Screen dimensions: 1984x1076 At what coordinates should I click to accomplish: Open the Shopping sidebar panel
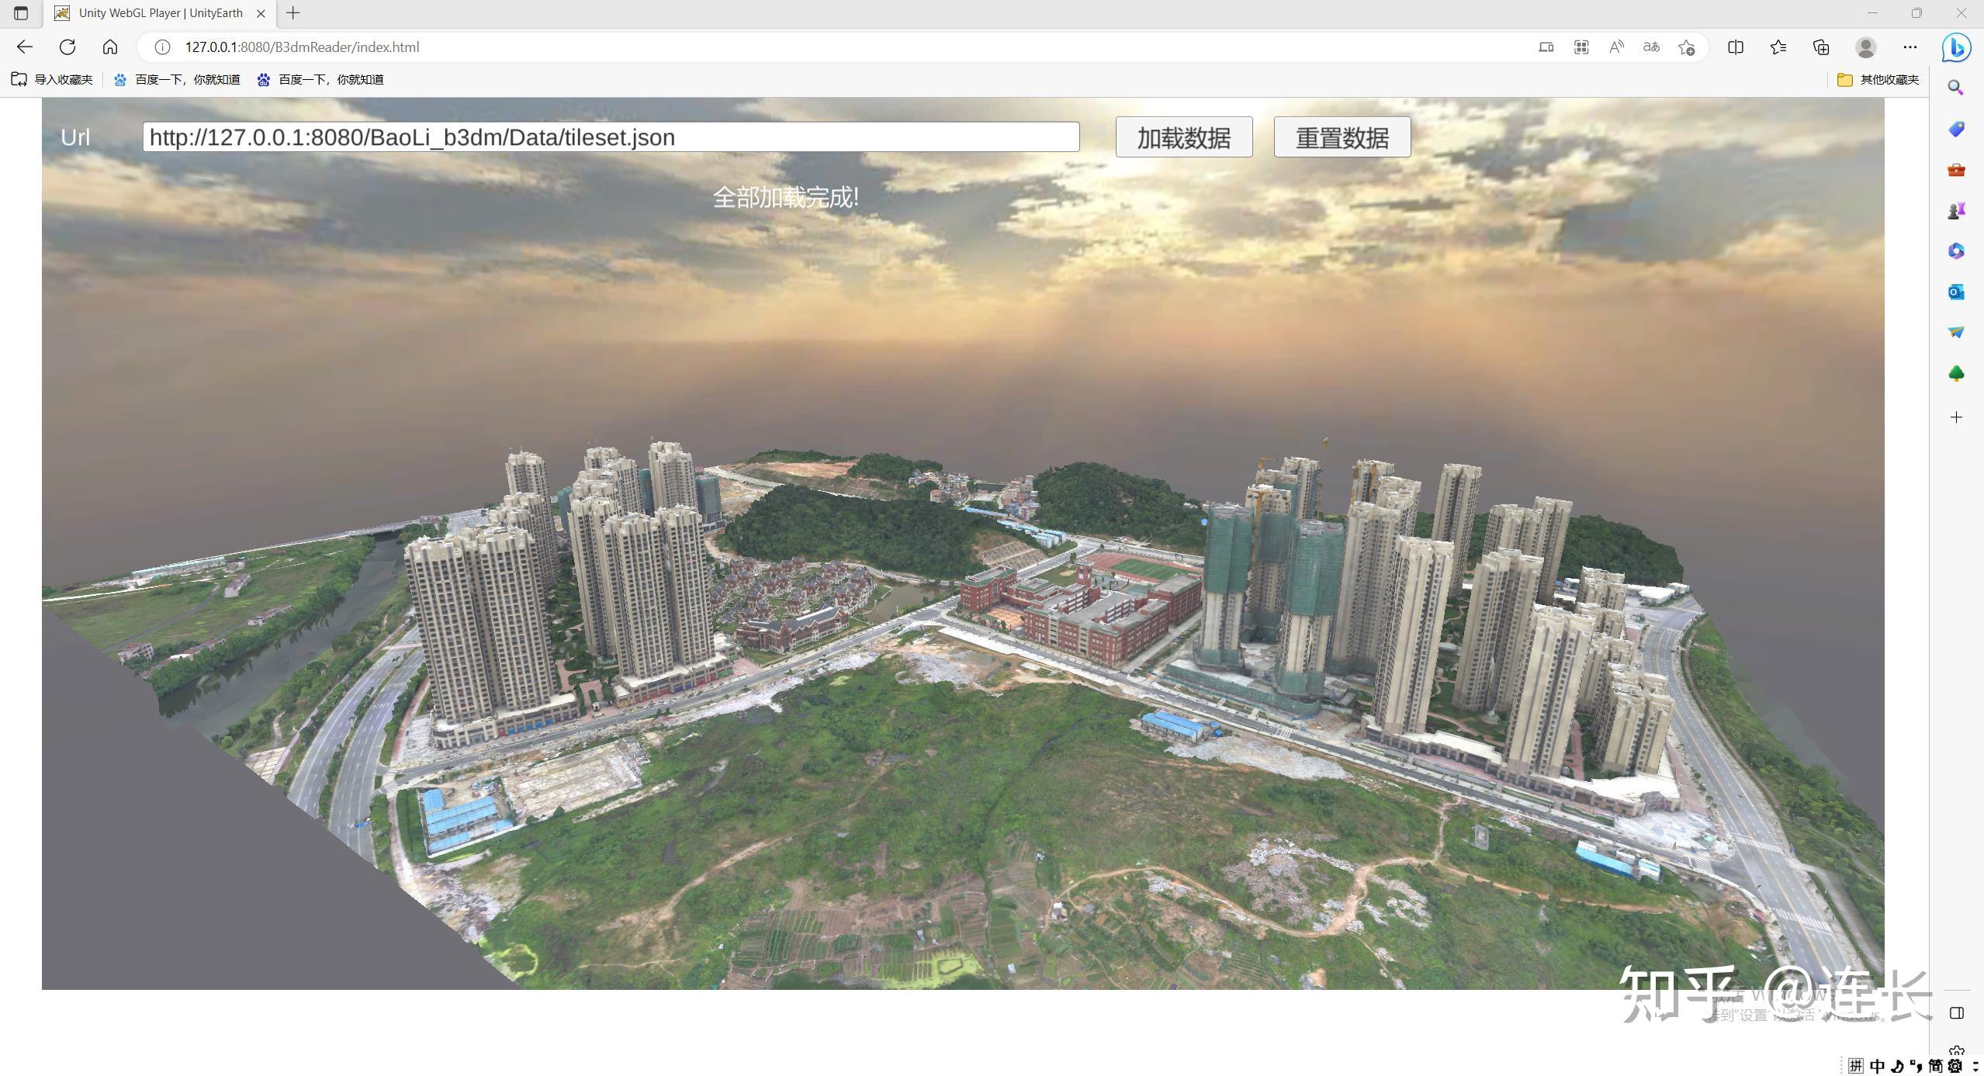[1956, 130]
